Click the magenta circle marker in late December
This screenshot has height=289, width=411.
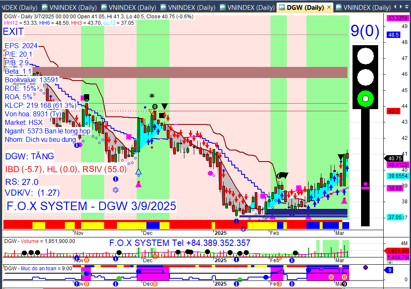pos(210,173)
